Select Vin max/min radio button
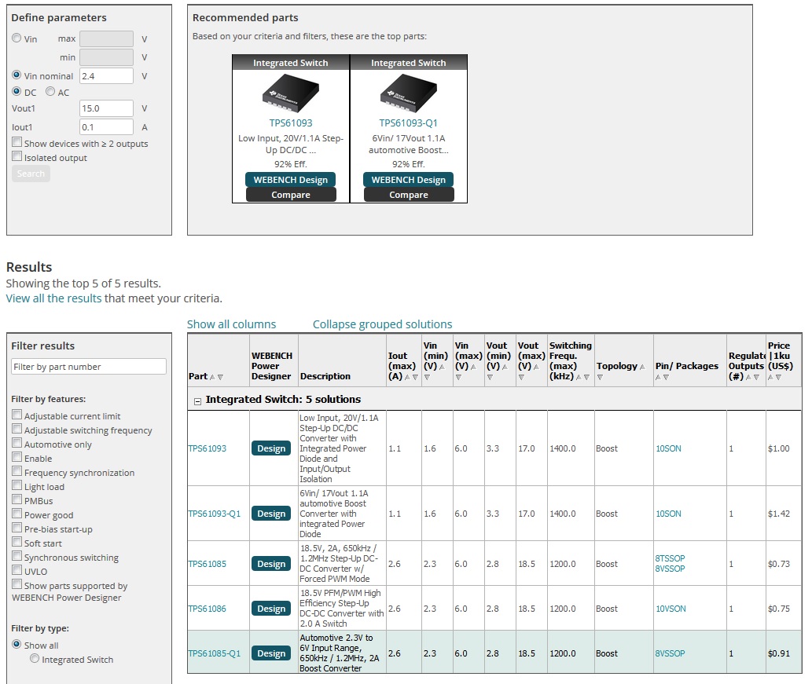The image size is (812, 684). [x=17, y=38]
